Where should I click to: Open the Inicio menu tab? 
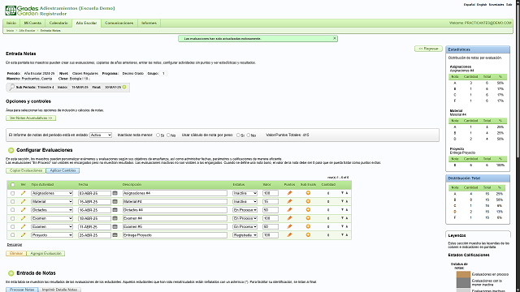point(11,24)
